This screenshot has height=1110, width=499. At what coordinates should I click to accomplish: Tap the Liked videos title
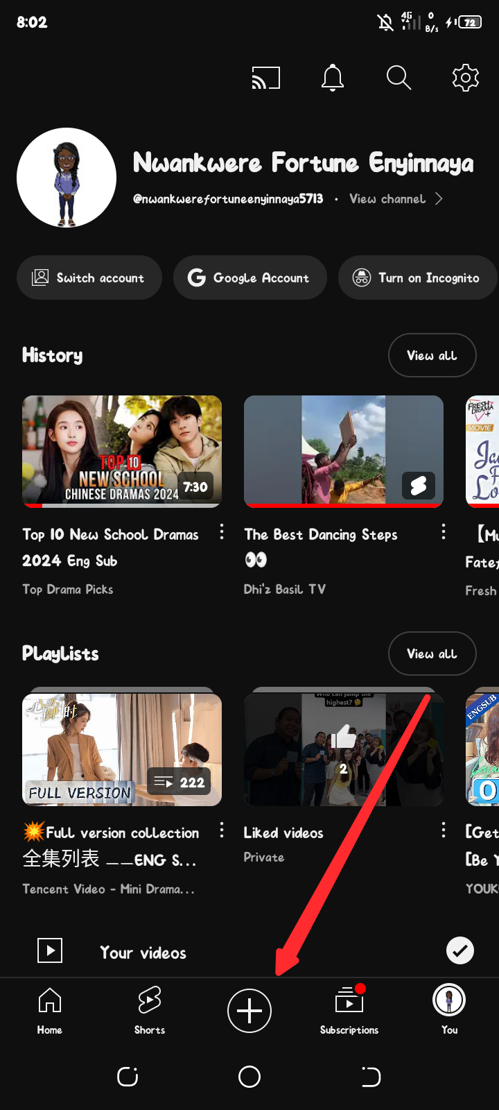pos(283,833)
